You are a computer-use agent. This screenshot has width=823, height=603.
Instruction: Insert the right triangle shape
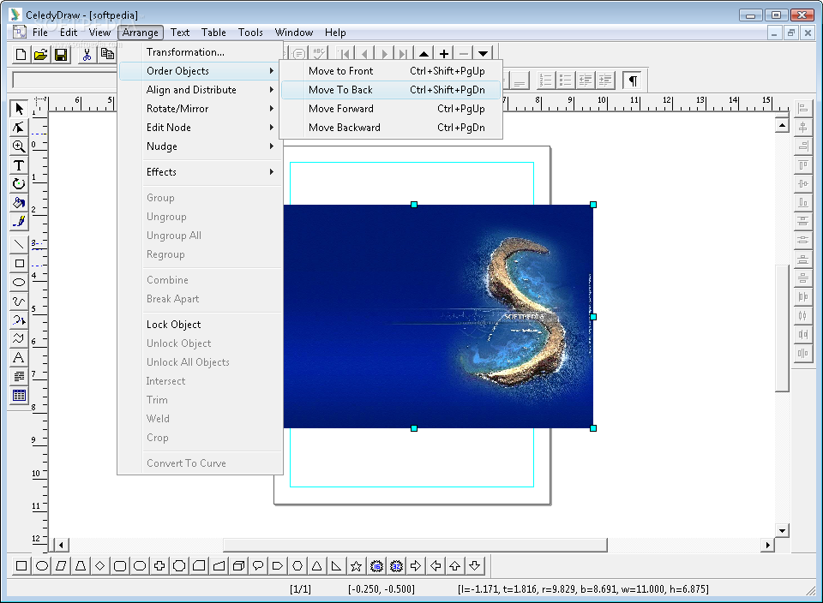(336, 566)
